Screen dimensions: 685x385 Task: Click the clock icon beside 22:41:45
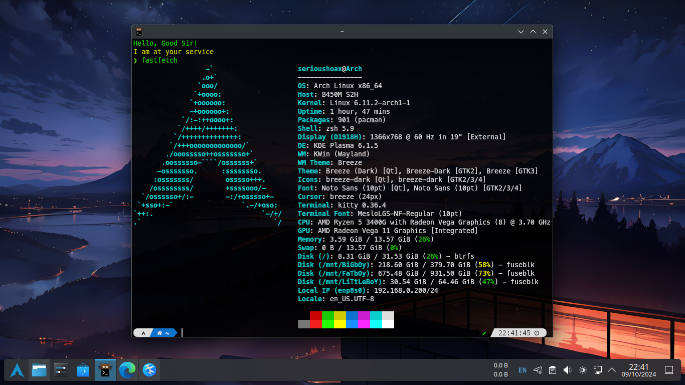pos(537,333)
